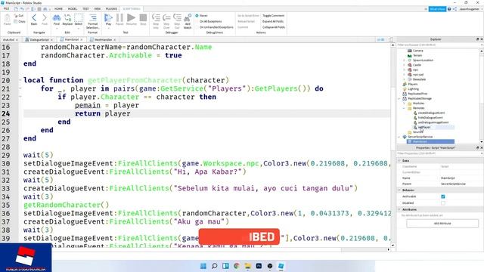
Task: Open the Play dropdown arrow
Action: pos(108,29)
